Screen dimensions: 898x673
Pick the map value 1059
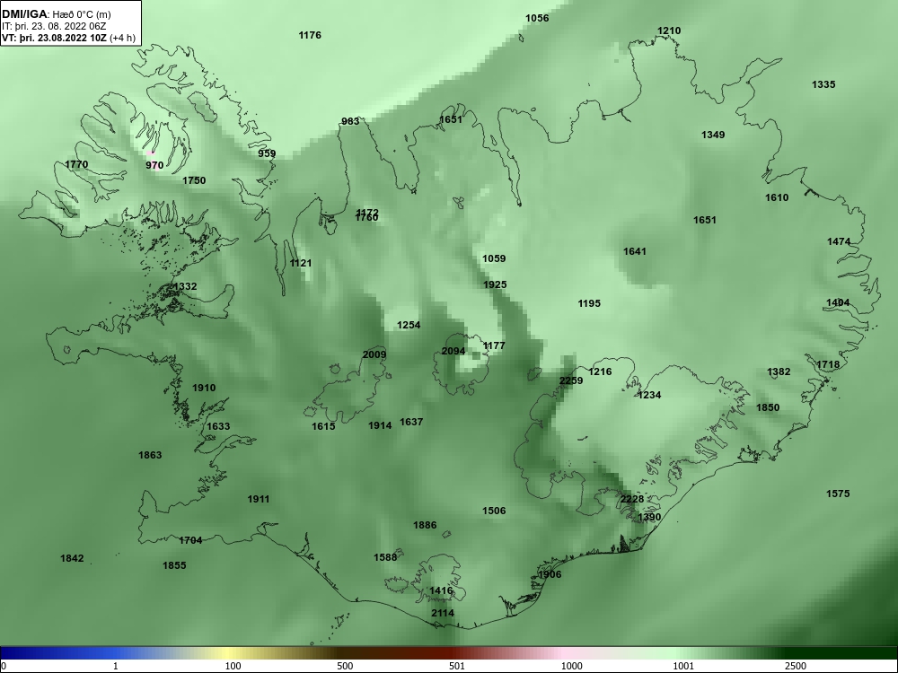(494, 258)
